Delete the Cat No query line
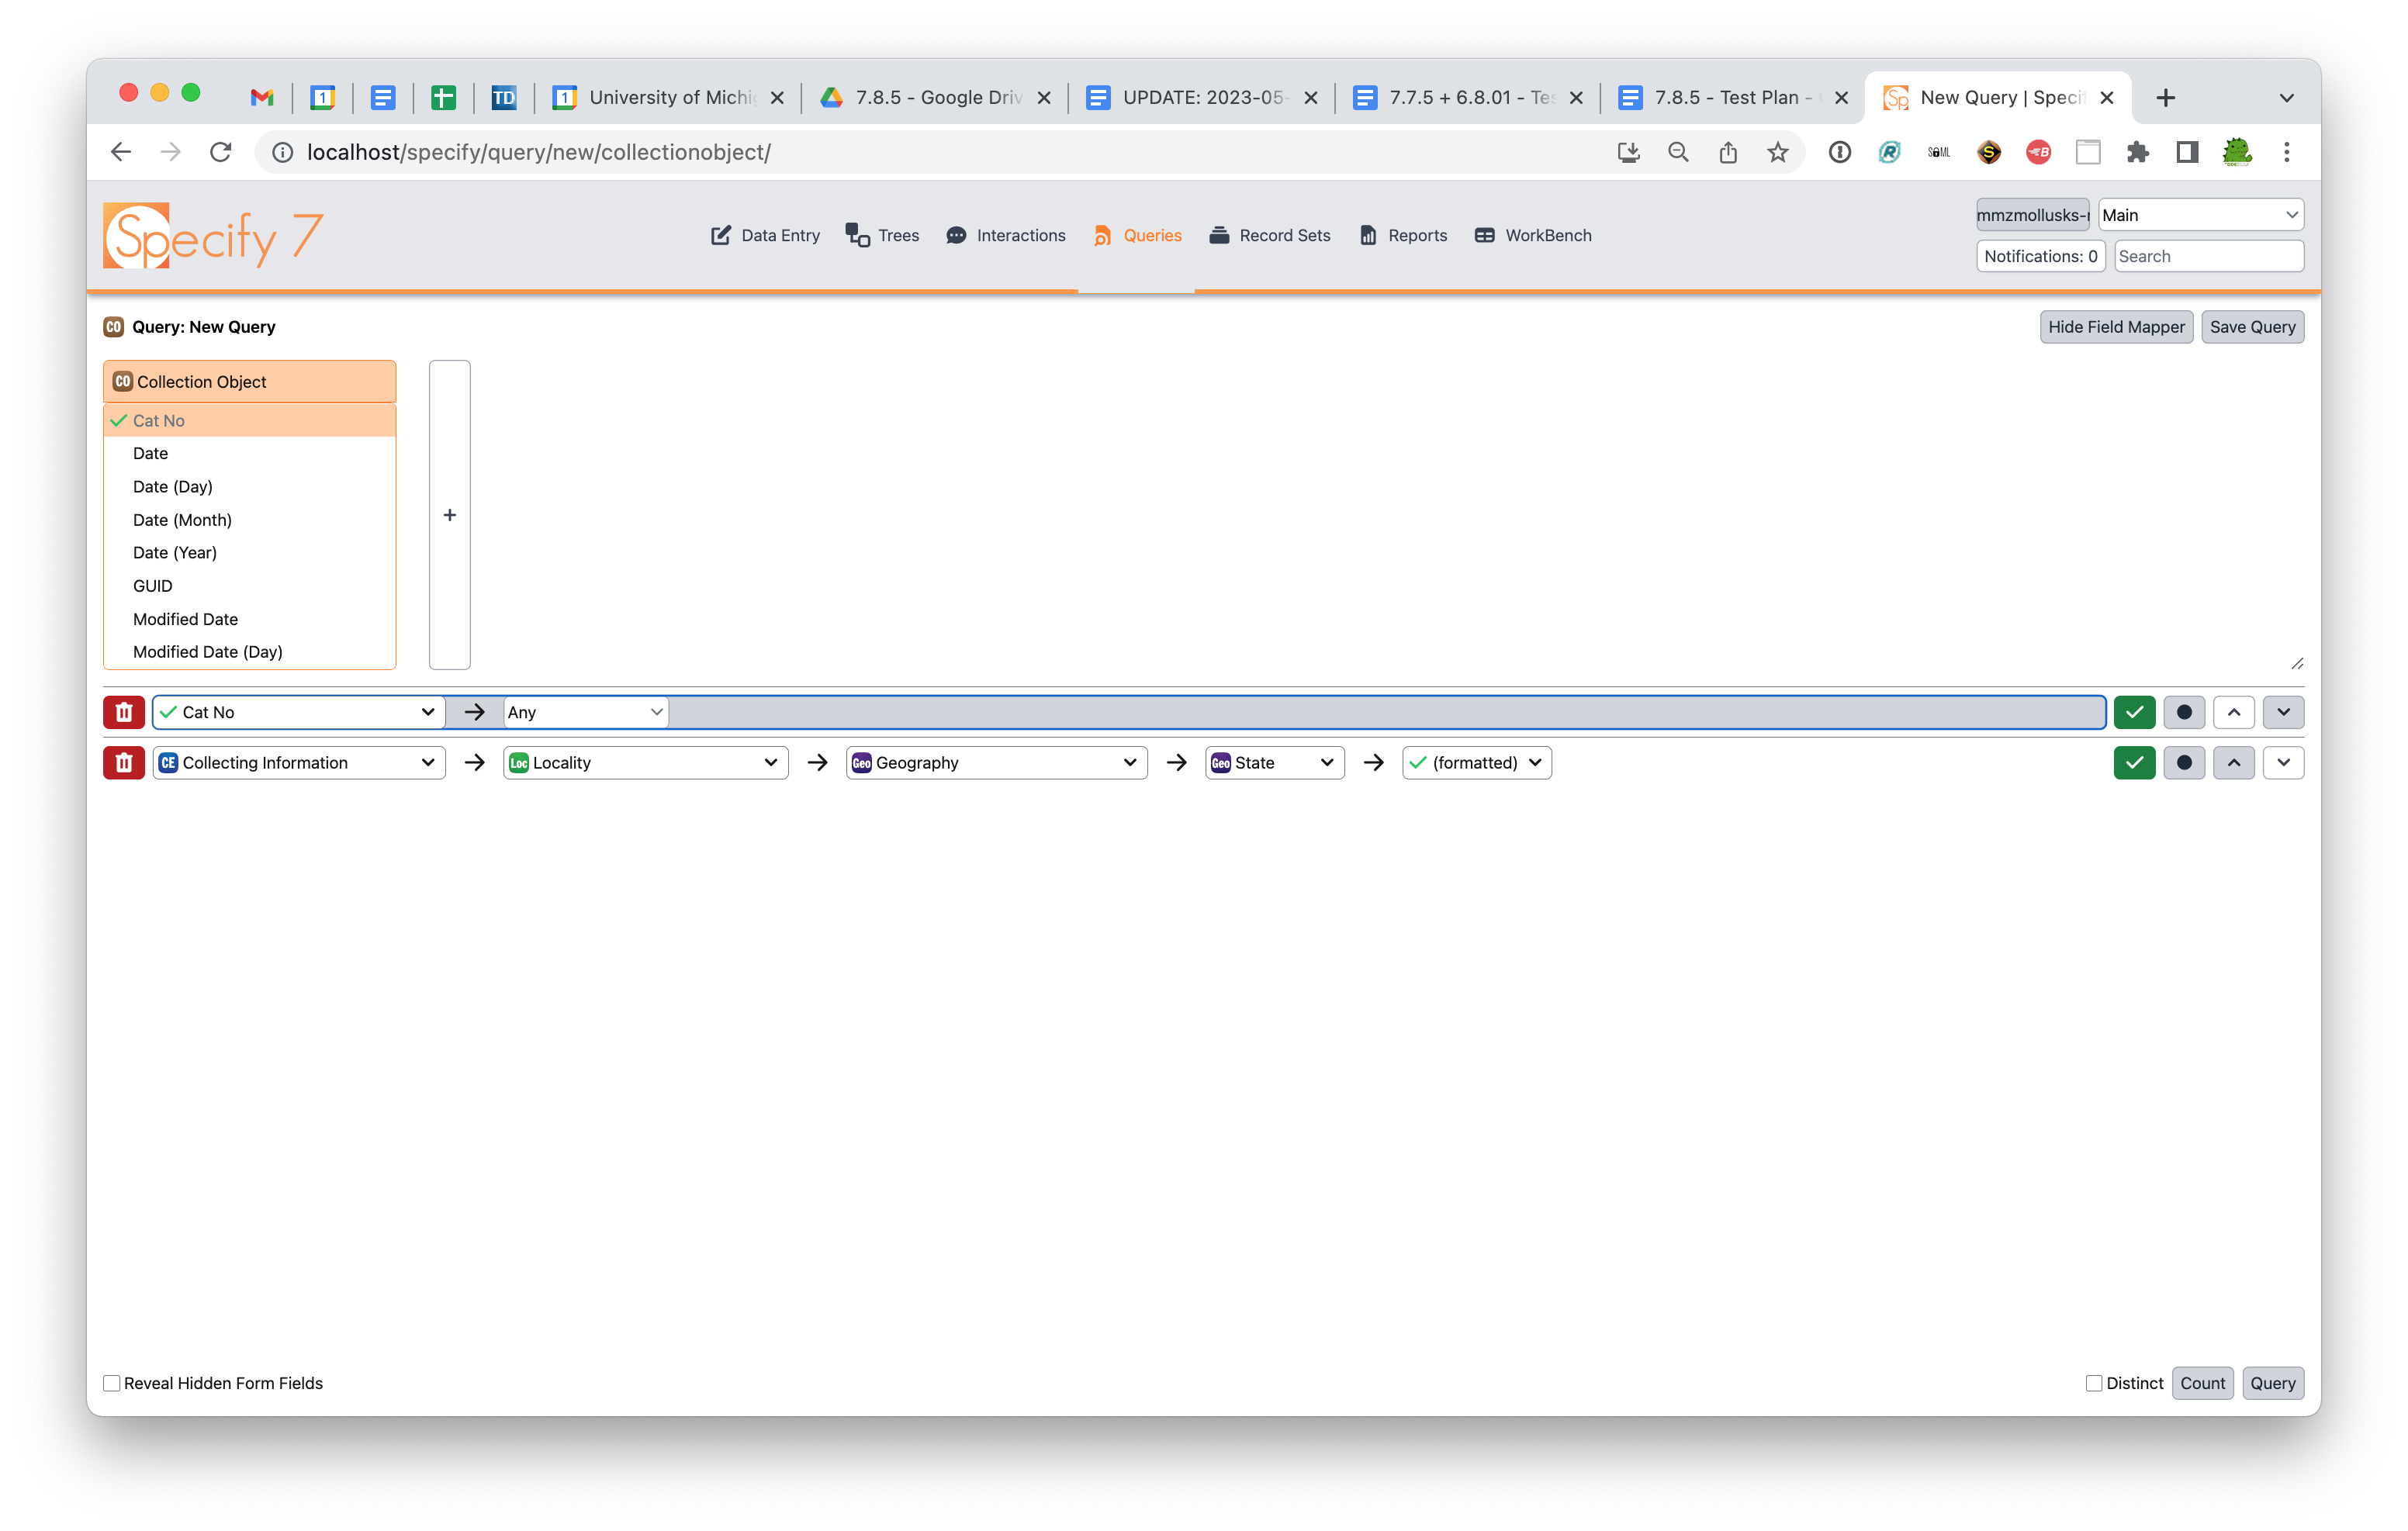The height and width of the screenshot is (1531, 2408). click(124, 712)
